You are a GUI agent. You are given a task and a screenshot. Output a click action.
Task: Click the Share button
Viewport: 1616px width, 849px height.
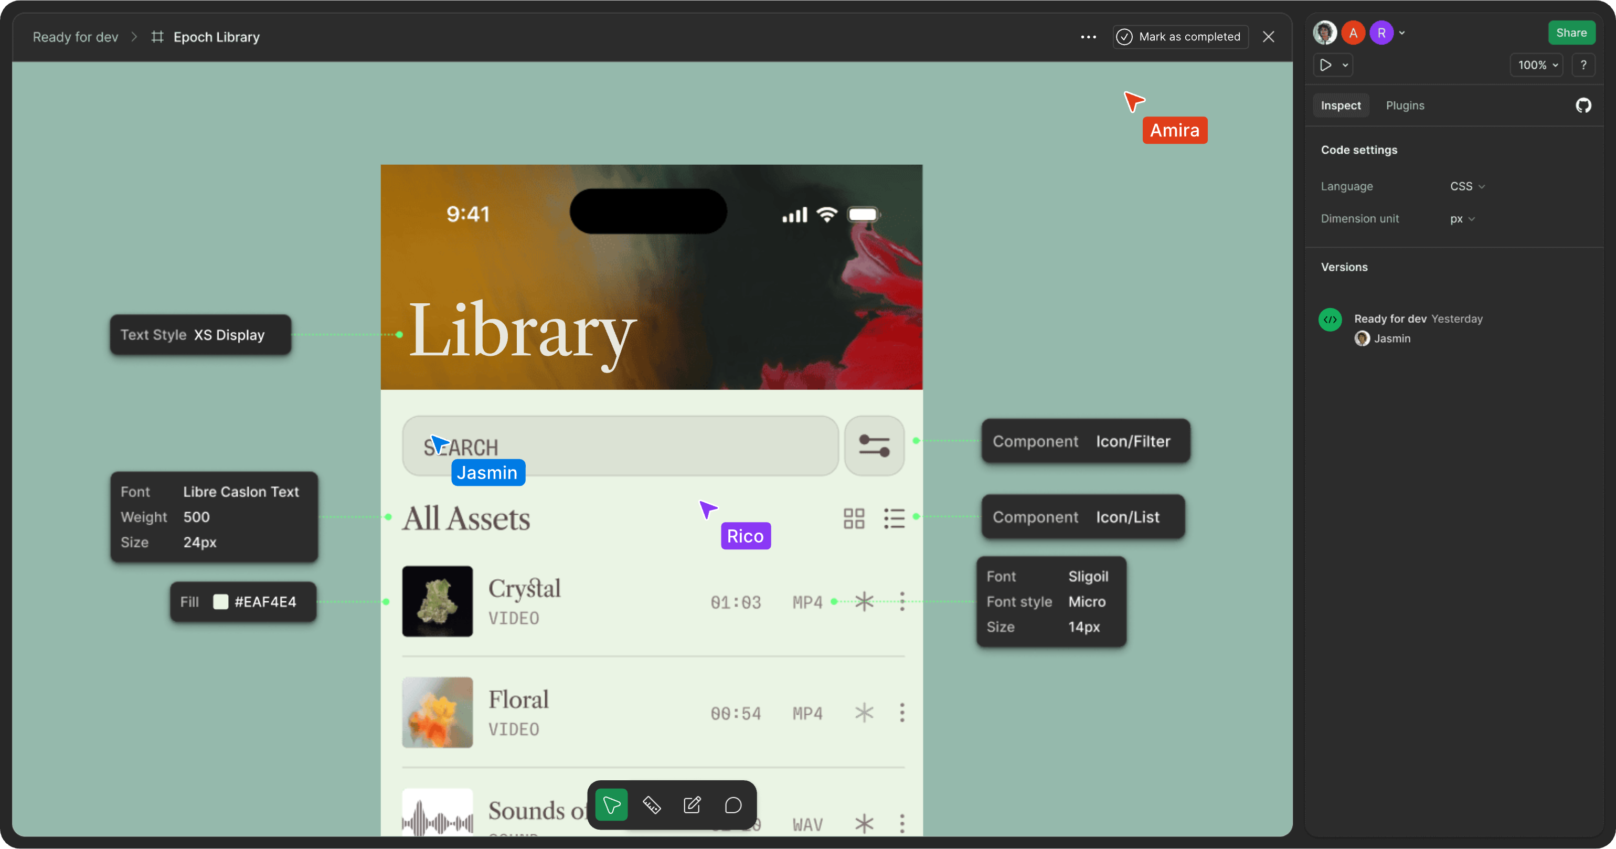[x=1571, y=32]
